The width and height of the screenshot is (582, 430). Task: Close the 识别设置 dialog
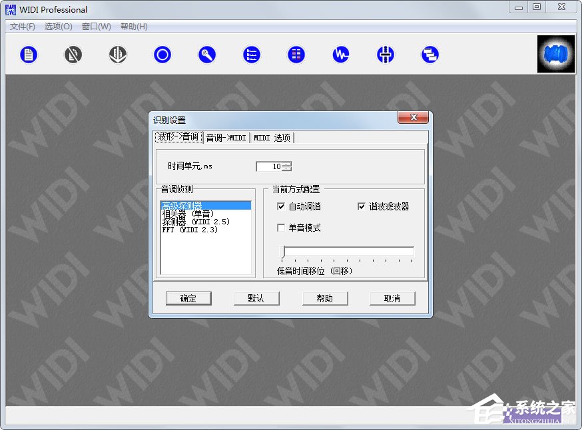(413, 117)
